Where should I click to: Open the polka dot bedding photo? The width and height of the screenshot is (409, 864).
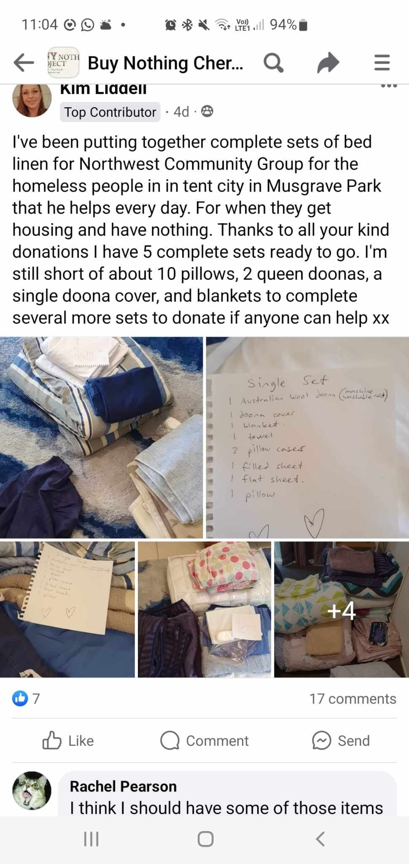[x=204, y=610]
